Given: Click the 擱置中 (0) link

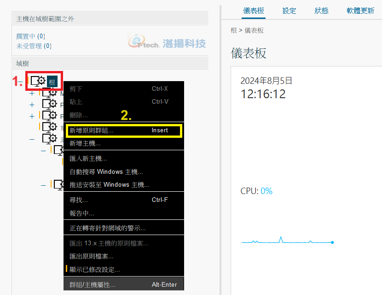Looking at the screenshot, I should click(x=31, y=36).
